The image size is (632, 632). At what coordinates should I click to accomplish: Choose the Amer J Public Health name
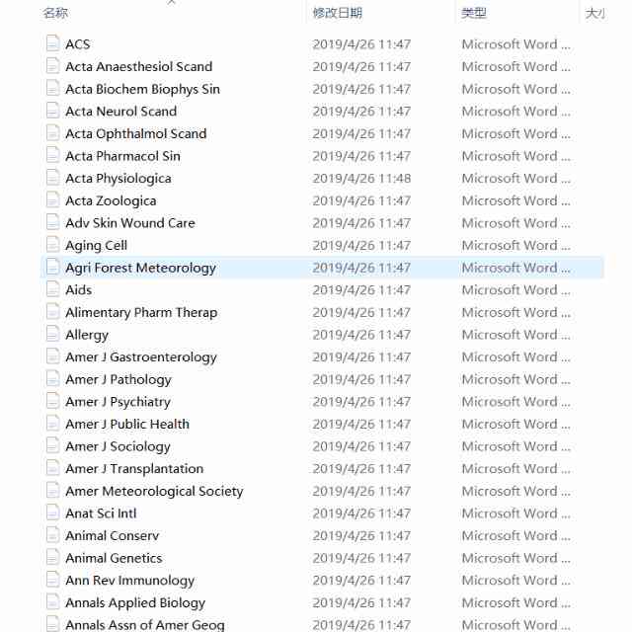[127, 424]
